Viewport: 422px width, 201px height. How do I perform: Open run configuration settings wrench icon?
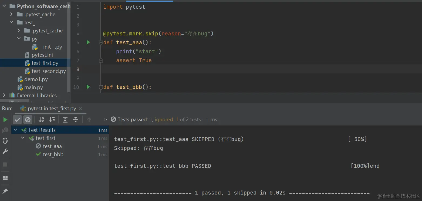pos(5,151)
